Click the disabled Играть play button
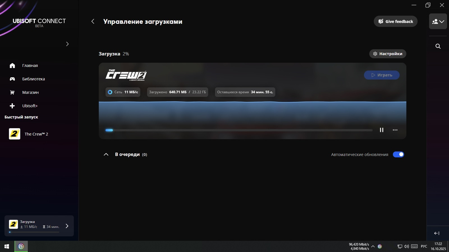 click(x=382, y=75)
